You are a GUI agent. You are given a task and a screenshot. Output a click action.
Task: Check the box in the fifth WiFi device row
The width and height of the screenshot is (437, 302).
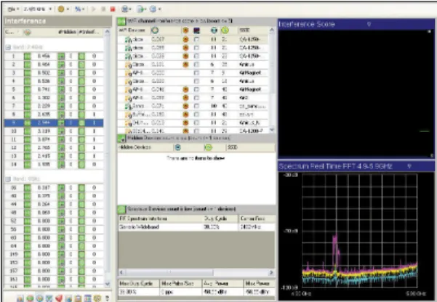[196, 73]
